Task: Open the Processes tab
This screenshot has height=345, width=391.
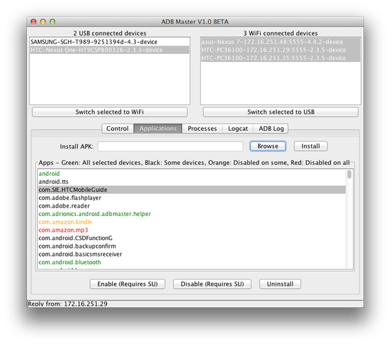Action: pyautogui.click(x=202, y=128)
